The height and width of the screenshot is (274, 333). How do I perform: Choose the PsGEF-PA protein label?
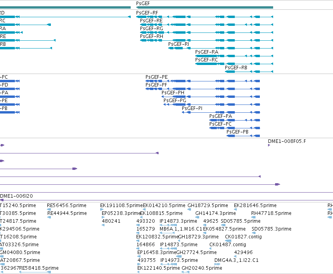tap(220, 116)
